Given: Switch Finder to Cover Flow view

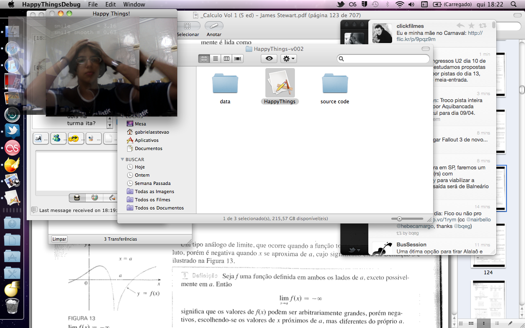Looking at the screenshot, I should coord(237,59).
